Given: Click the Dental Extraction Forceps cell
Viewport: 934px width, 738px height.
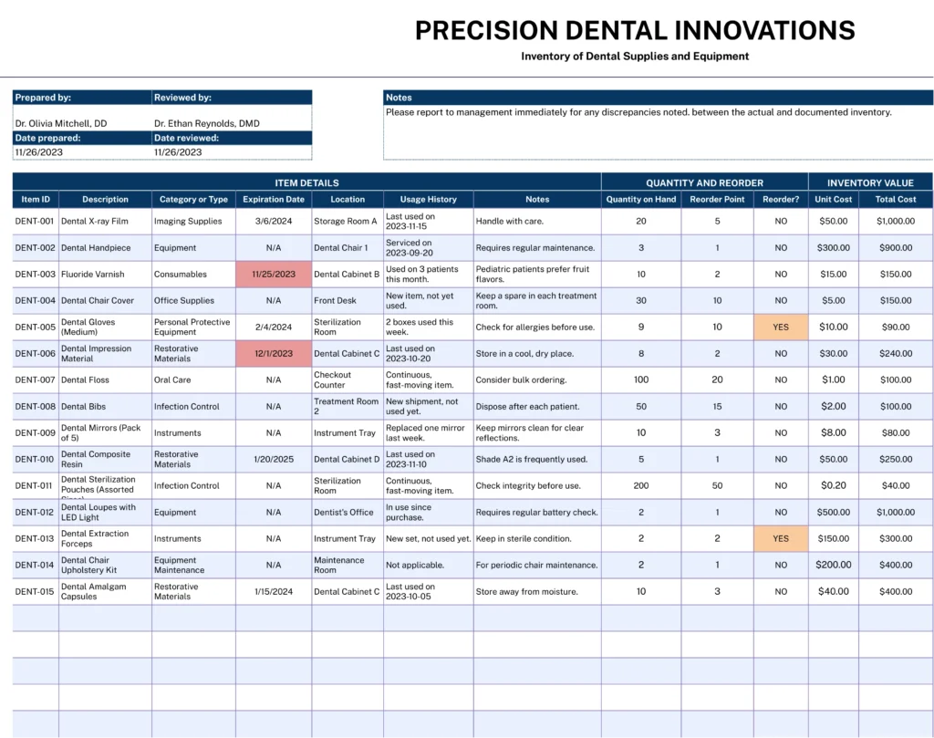Looking at the screenshot, I should [106, 538].
